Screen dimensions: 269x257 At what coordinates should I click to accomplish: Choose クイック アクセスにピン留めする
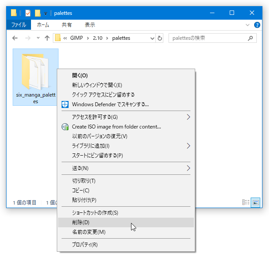(x=126, y=94)
